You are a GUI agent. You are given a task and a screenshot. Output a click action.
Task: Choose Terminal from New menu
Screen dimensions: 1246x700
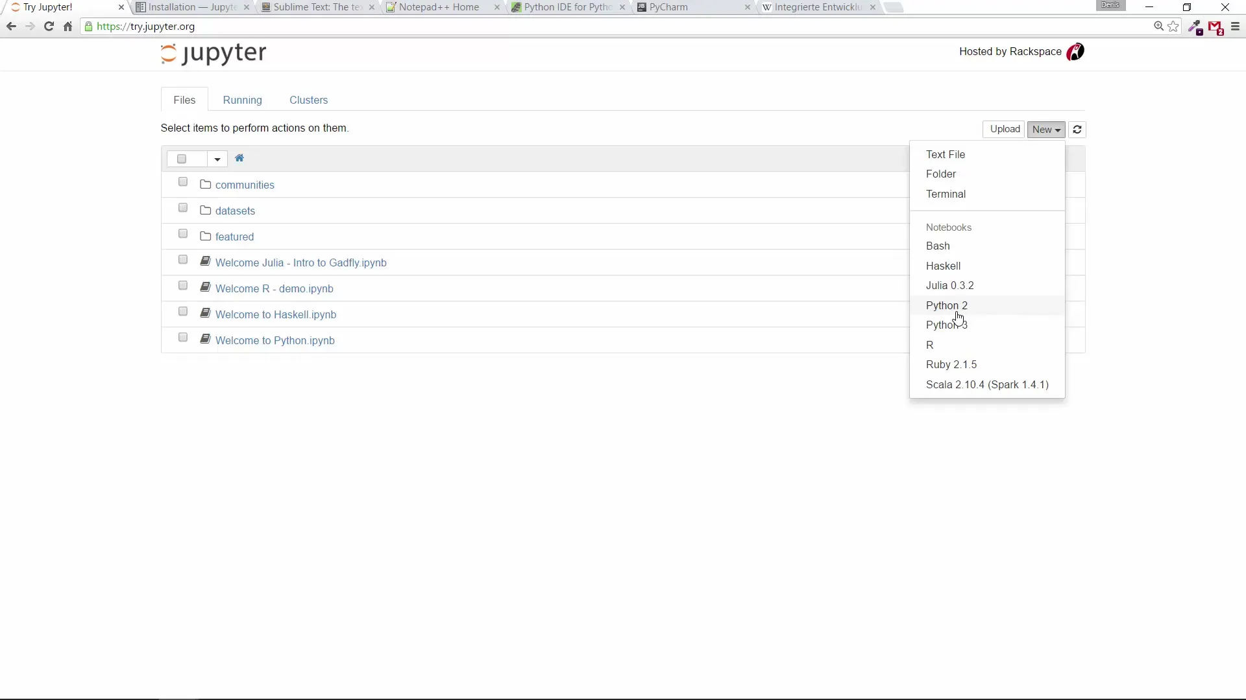(987, 194)
